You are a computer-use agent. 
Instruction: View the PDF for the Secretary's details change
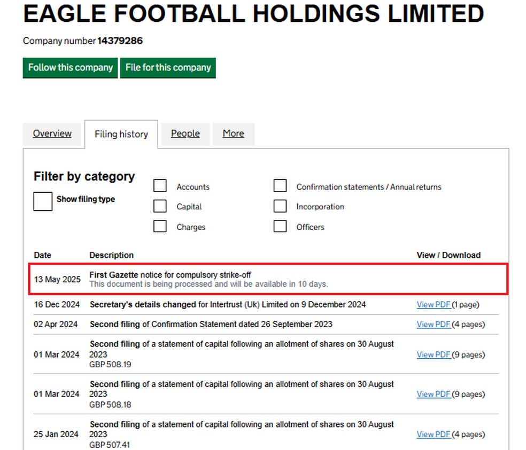pyautogui.click(x=433, y=304)
